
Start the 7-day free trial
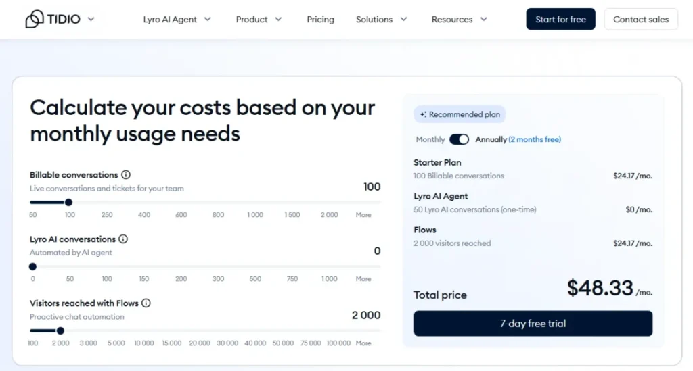click(533, 323)
